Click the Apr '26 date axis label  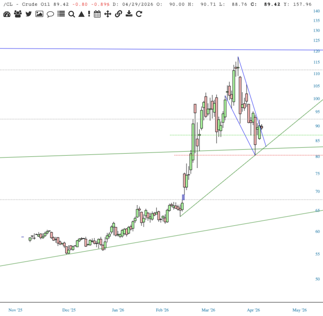click(253, 310)
